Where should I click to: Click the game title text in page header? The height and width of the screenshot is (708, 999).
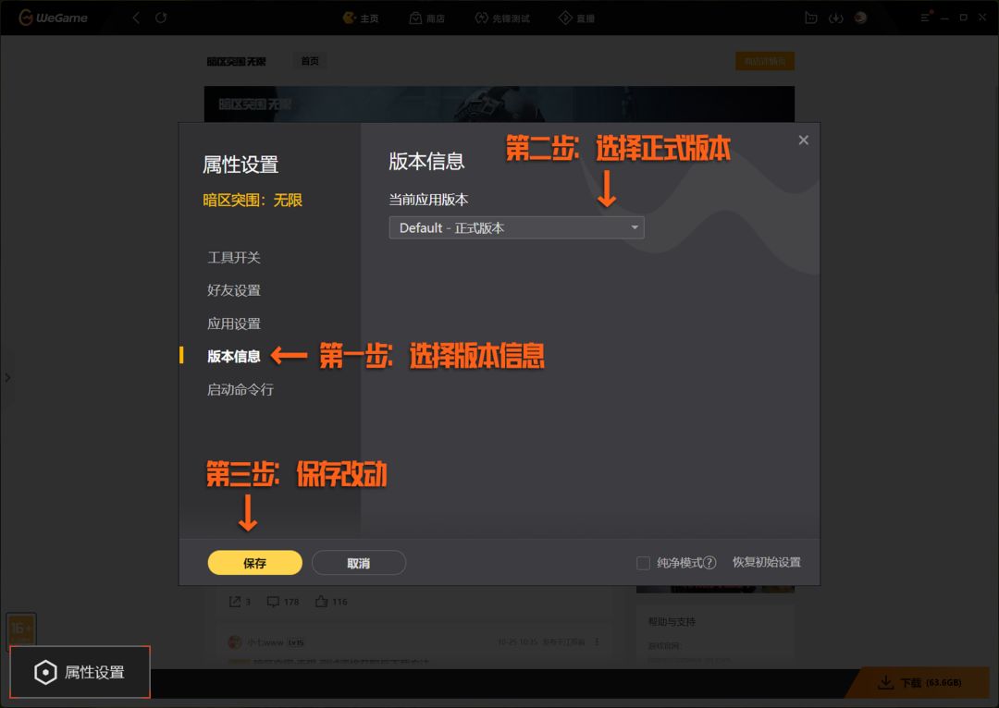237,61
